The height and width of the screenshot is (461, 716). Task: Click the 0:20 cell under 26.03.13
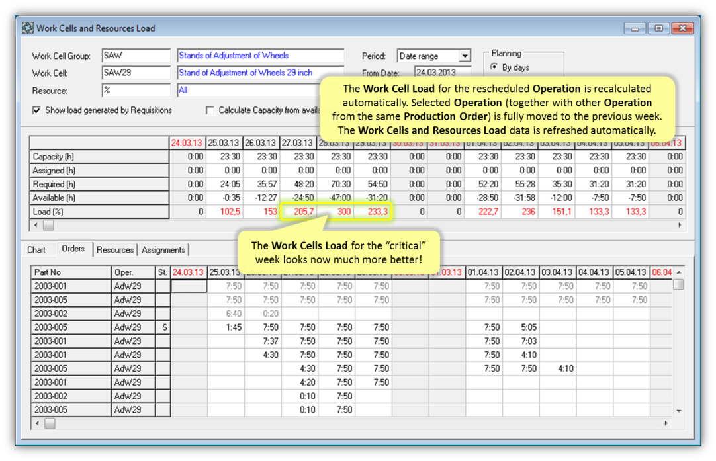coord(263,314)
